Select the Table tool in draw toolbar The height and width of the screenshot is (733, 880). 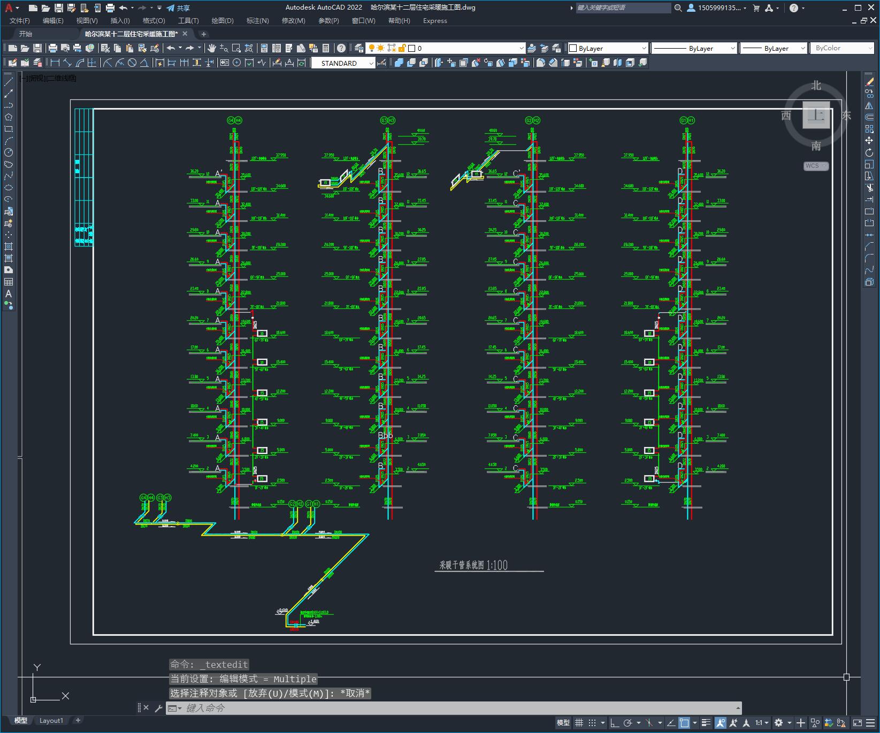coord(9,282)
